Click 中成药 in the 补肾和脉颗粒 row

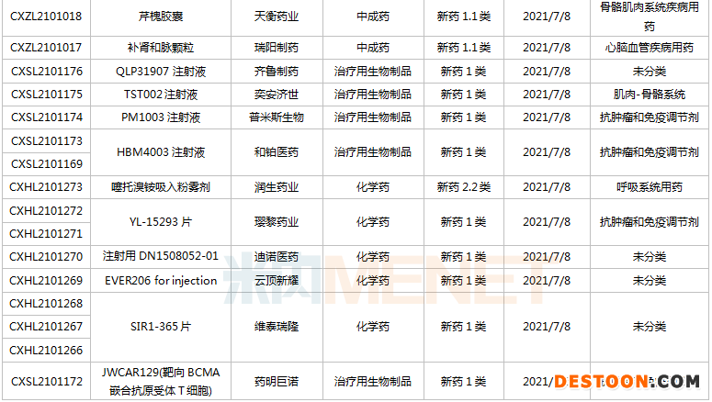[373, 48]
